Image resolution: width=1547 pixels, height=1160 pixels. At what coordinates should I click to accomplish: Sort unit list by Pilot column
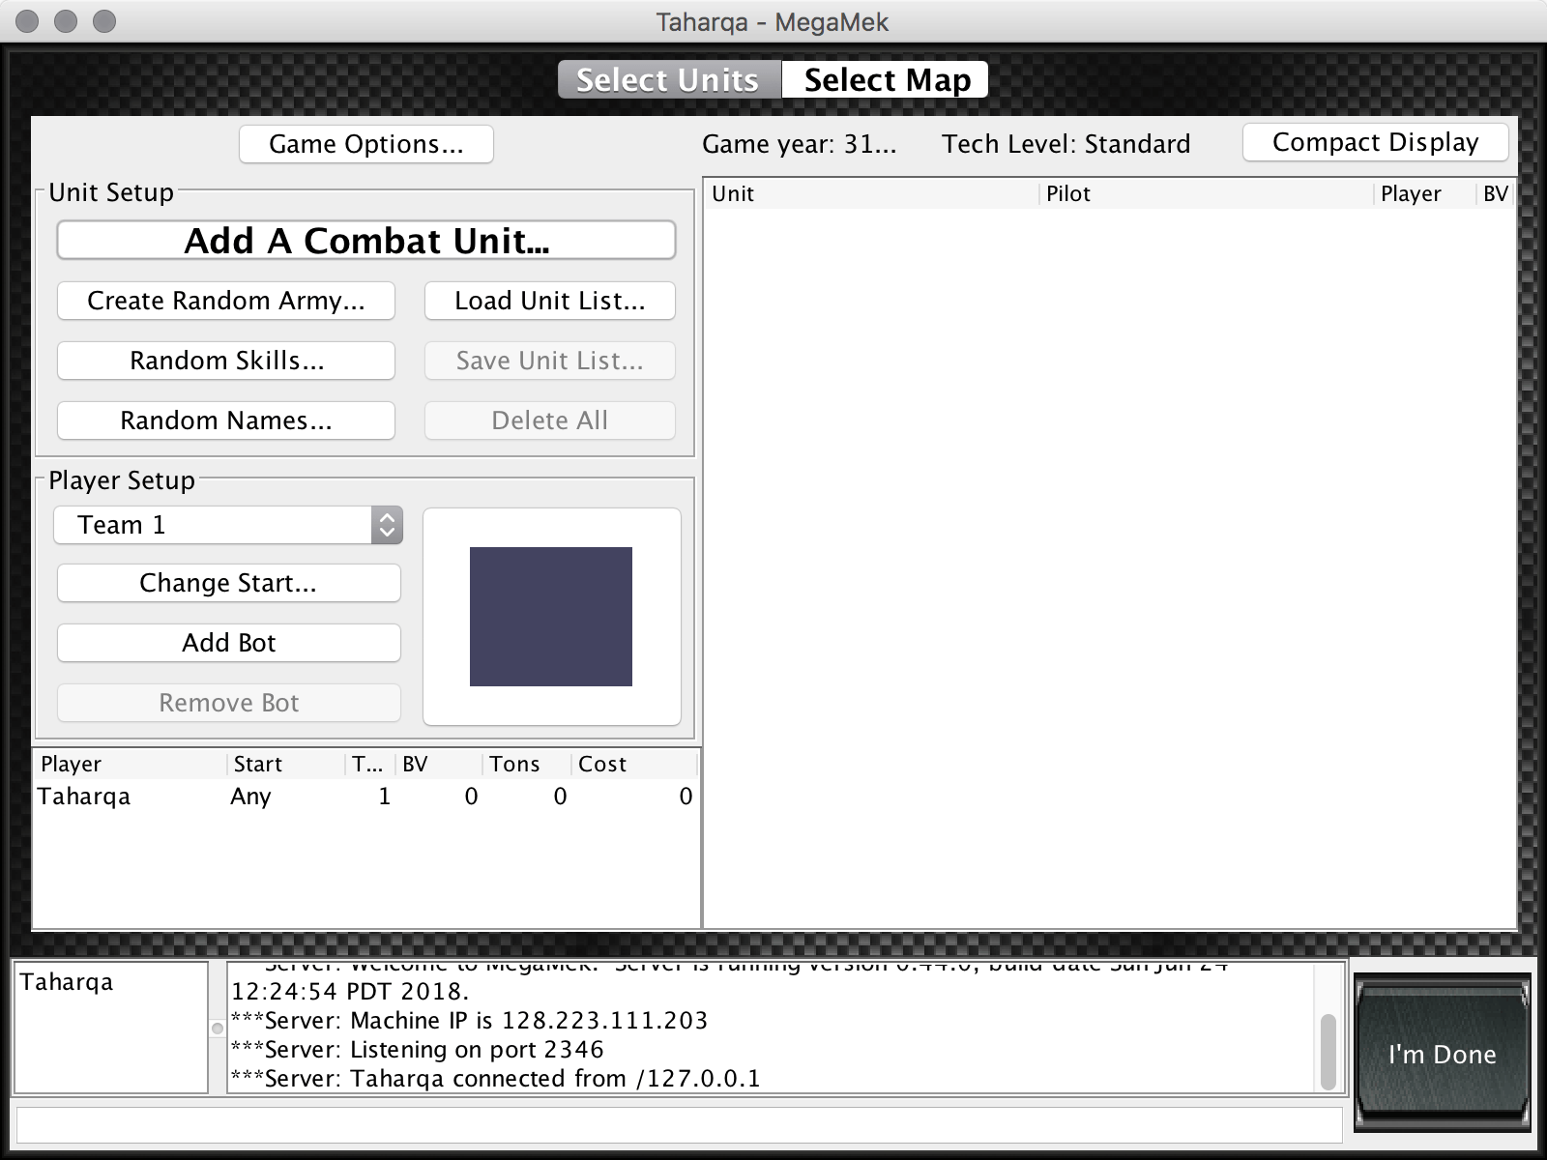tap(1208, 193)
